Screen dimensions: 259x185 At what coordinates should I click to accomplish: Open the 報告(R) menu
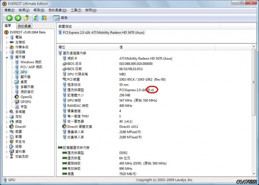tap(39, 10)
